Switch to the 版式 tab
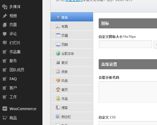 pyautogui.click(x=72, y=62)
